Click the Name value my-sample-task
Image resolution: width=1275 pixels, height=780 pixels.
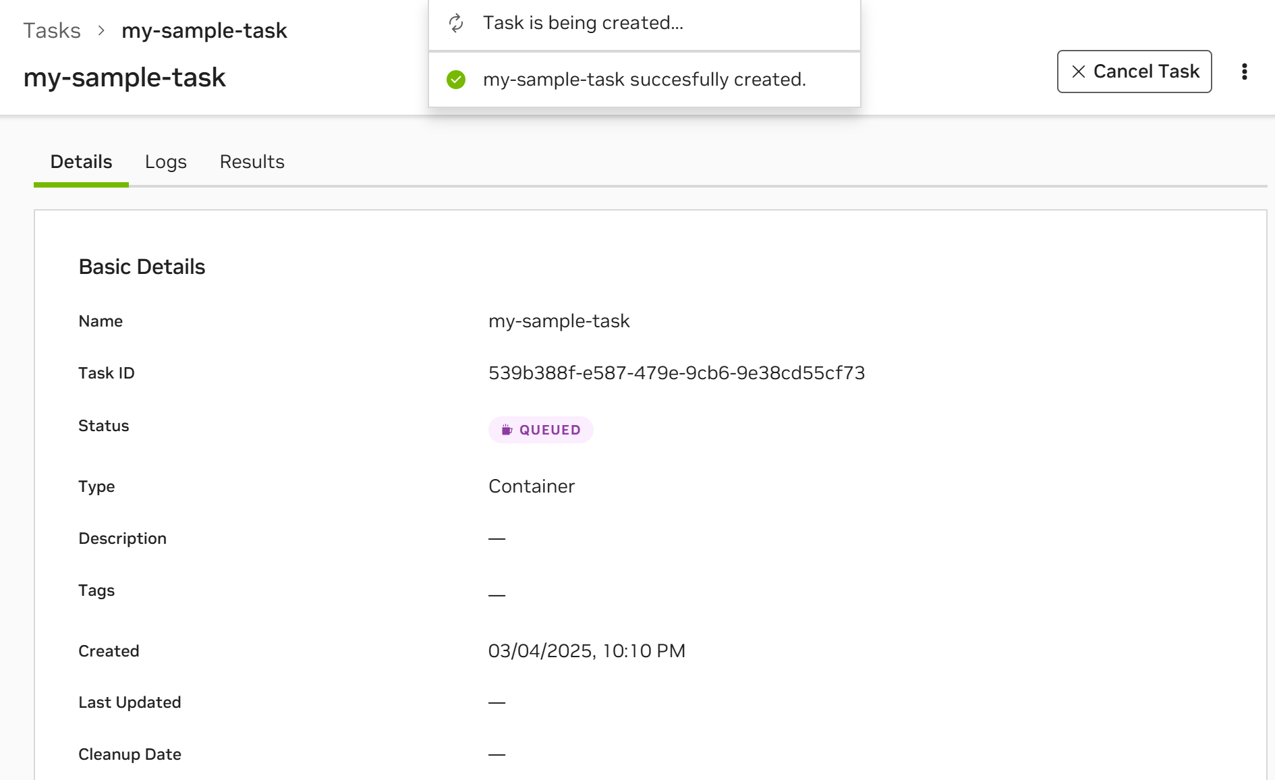[559, 321]
